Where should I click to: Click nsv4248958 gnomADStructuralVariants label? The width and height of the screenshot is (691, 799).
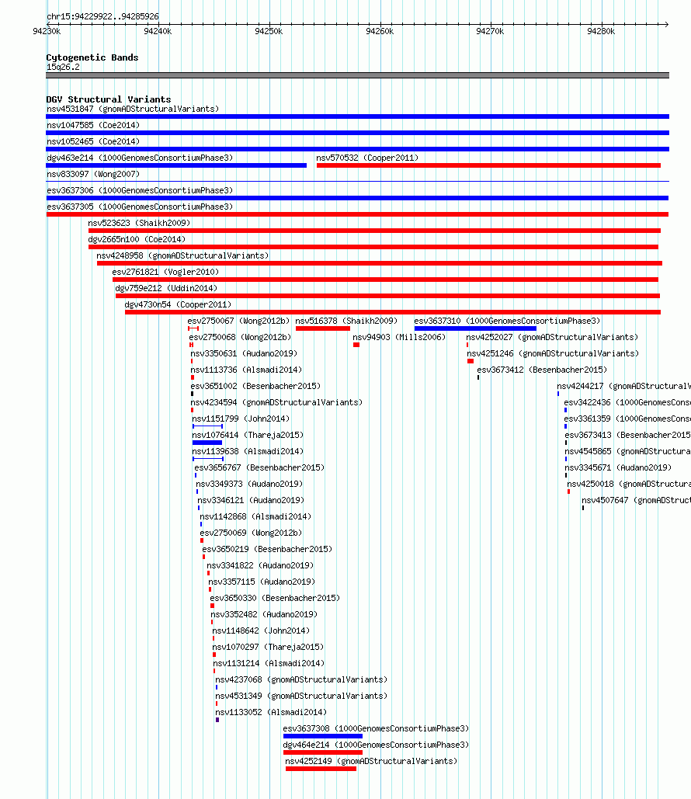[x=182, y=255]
